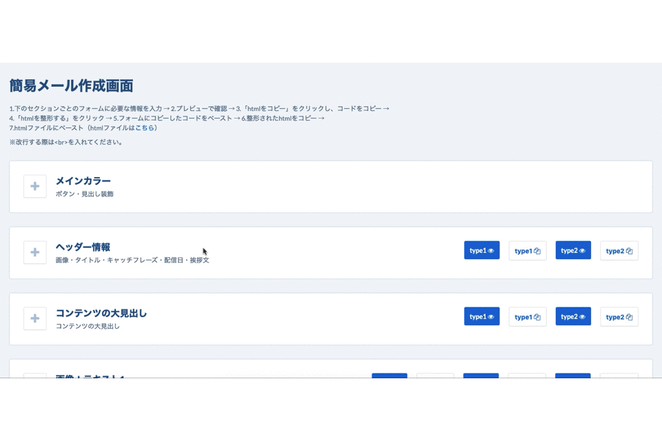Copy type1 html for コンテンツの大見出し
The height and width of the screenshot is (441, 662).
tap(528, 317)
